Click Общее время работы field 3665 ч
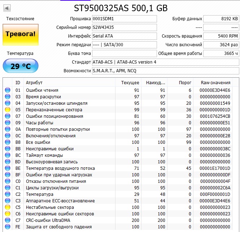The width and height of the screenshot is (240, 232). pyautogui.click(x=221, y=53)
